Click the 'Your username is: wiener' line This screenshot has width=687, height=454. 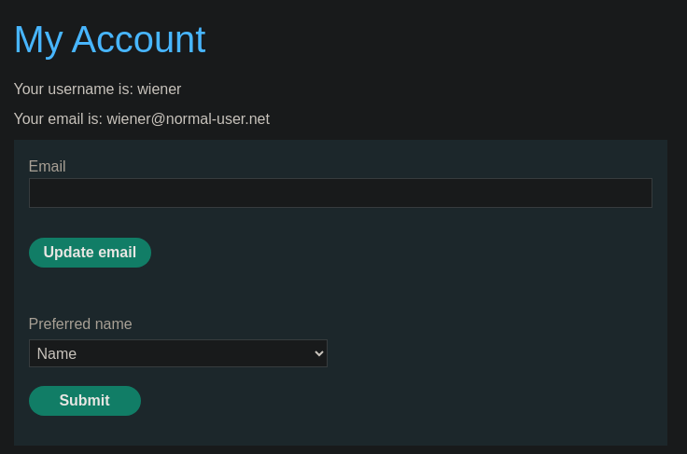point(97,89)
